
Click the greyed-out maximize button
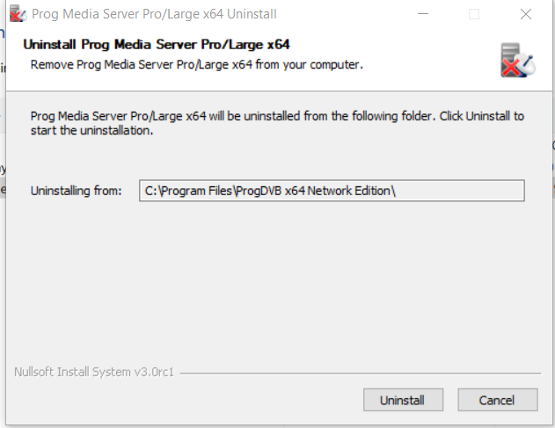coord(475,15)
